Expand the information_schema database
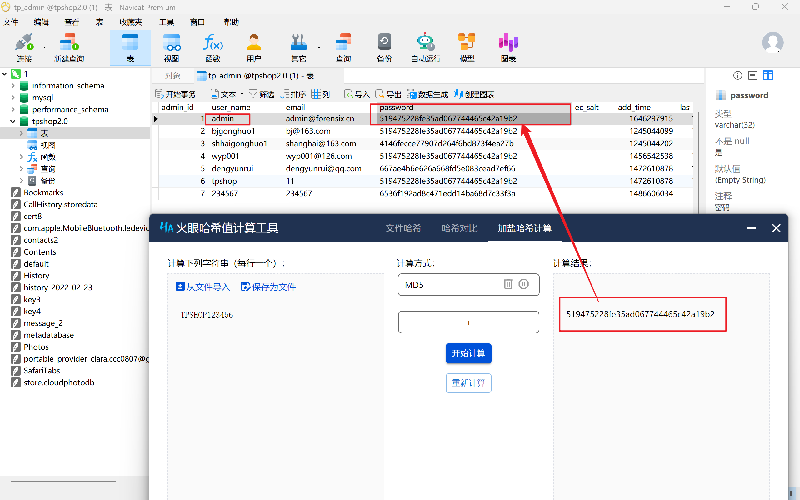This screenshot has width=800, height=500. pos(13,86)
